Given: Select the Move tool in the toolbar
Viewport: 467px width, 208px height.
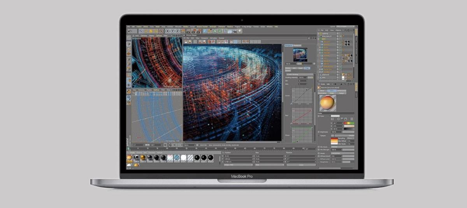Looking at the screenshot, I should tap(146, 31).
